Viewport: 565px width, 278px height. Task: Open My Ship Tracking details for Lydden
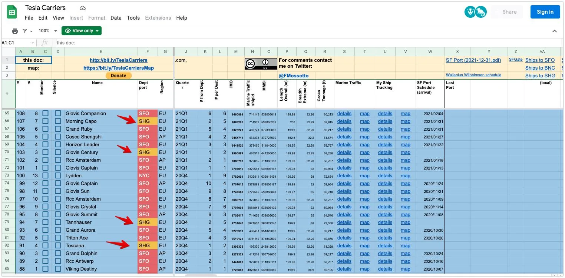[385, 176]
